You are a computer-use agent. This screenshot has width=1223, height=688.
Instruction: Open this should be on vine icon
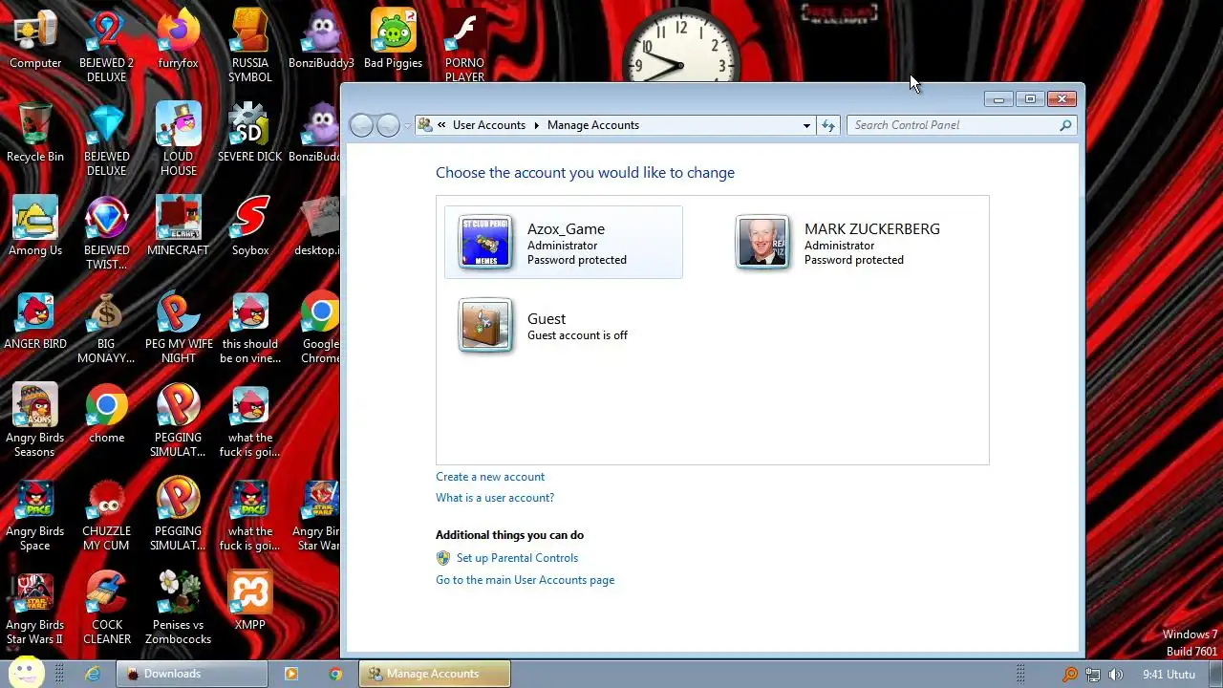250,327
